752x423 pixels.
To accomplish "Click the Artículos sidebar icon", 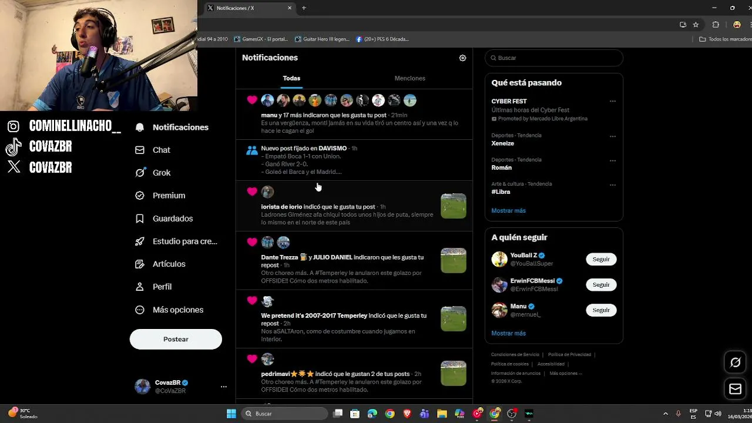I will coord(140,264).
